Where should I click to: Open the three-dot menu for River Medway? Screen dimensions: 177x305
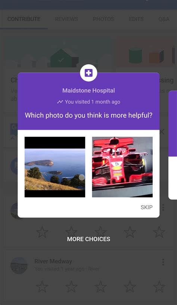click(163, 262)
